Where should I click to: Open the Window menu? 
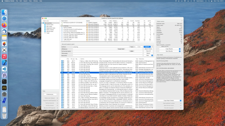(x=36, y=1)
